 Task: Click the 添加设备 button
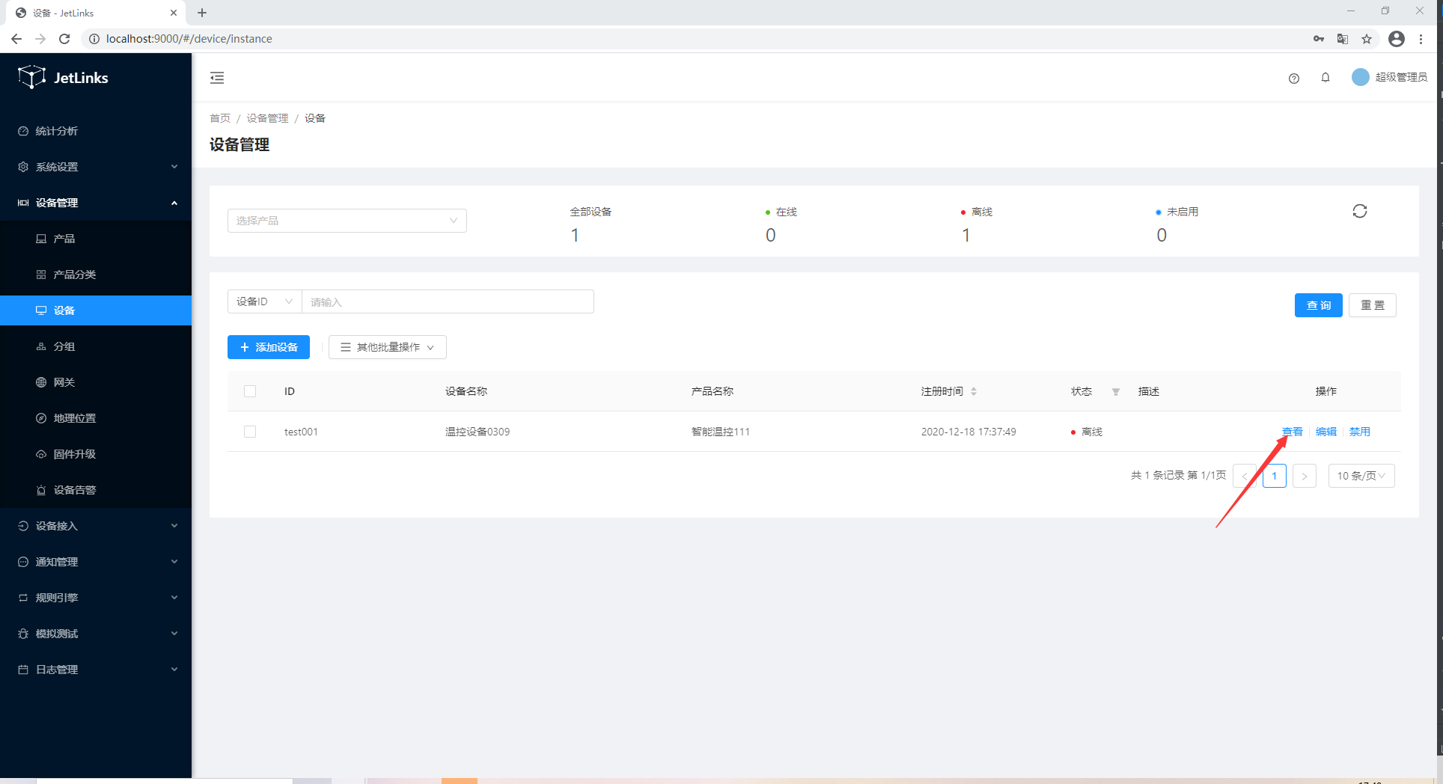pyautogui.click(x=268, y=347)
